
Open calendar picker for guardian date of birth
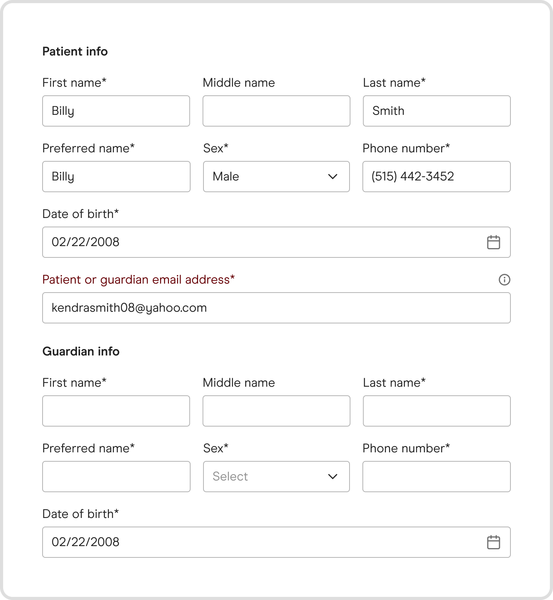point(493,542)
